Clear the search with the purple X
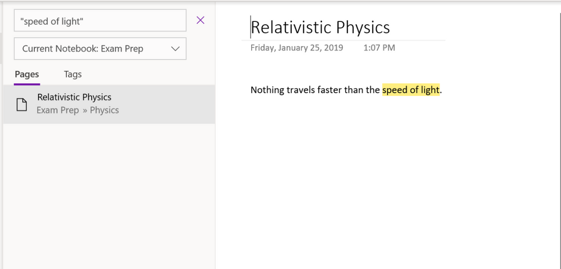Image resolution: width=561 pixels, height=269 pixels. click(x=200, y=20)
